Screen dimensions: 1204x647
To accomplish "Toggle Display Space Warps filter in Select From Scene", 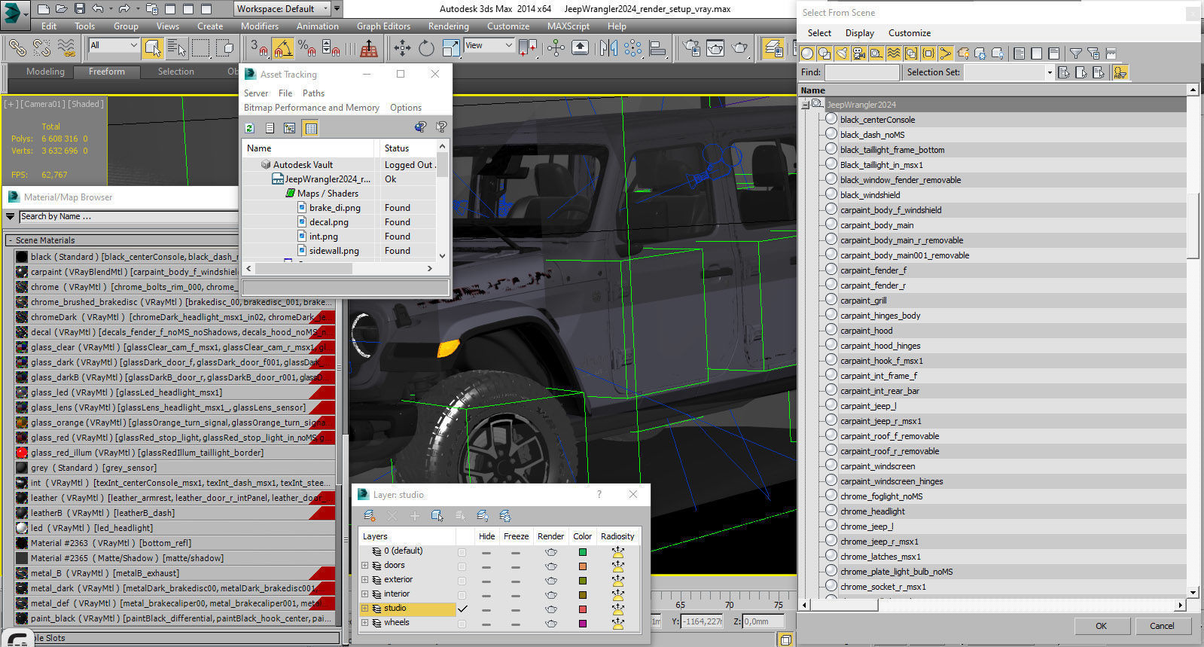I will click(894, 53).
